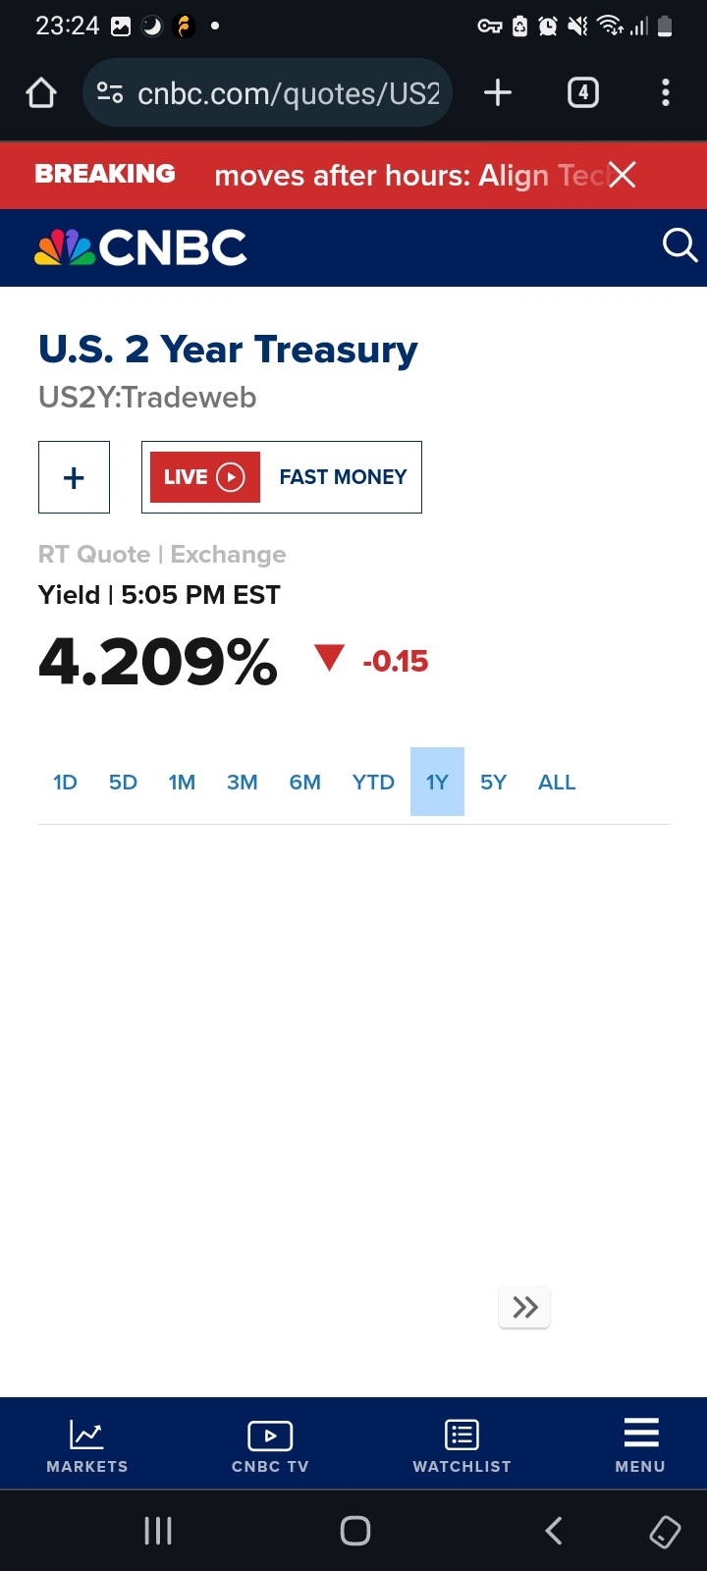The height and width of the screenshot is (1571, 707).
Task: Tap the browser home icon
Action: pos(41,93)
